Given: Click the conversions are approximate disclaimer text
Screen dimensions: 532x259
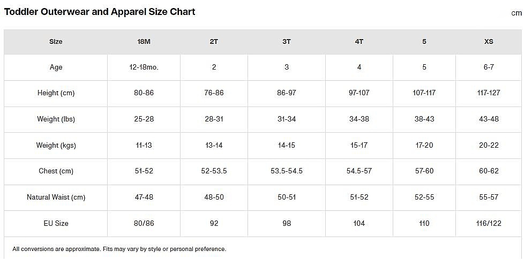Looking at the screenshot, I should (x=119, y=249).
